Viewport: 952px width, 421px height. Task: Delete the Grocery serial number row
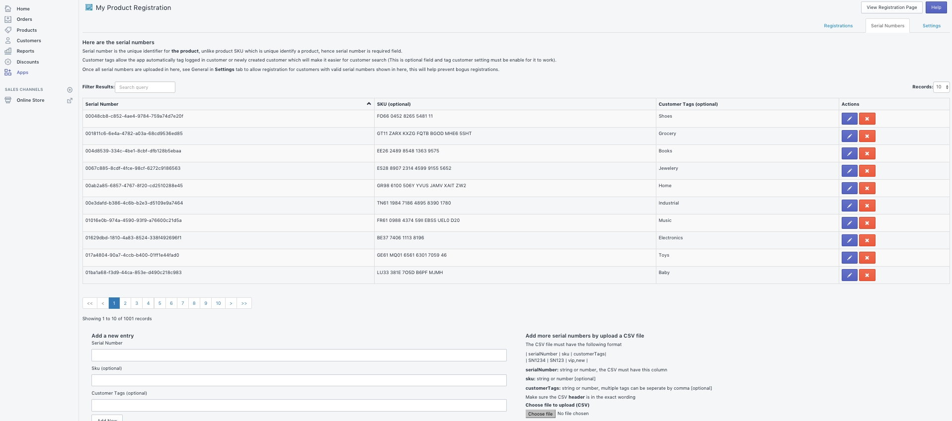867,136
